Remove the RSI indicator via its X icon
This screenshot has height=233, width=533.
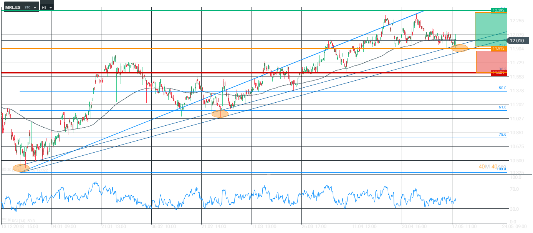click(9, 220)
